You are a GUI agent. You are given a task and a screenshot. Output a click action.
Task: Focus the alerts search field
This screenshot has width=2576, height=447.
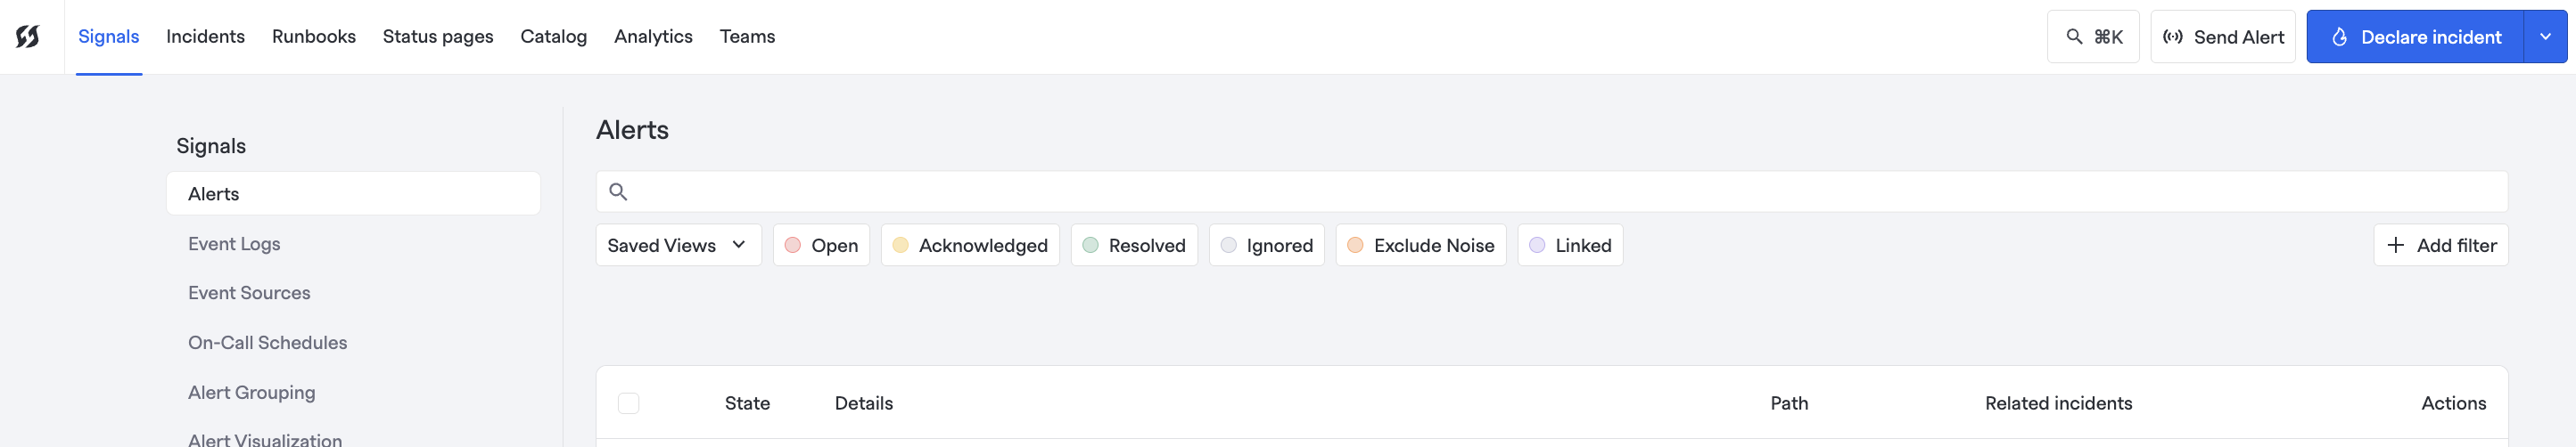[1560, 191]
